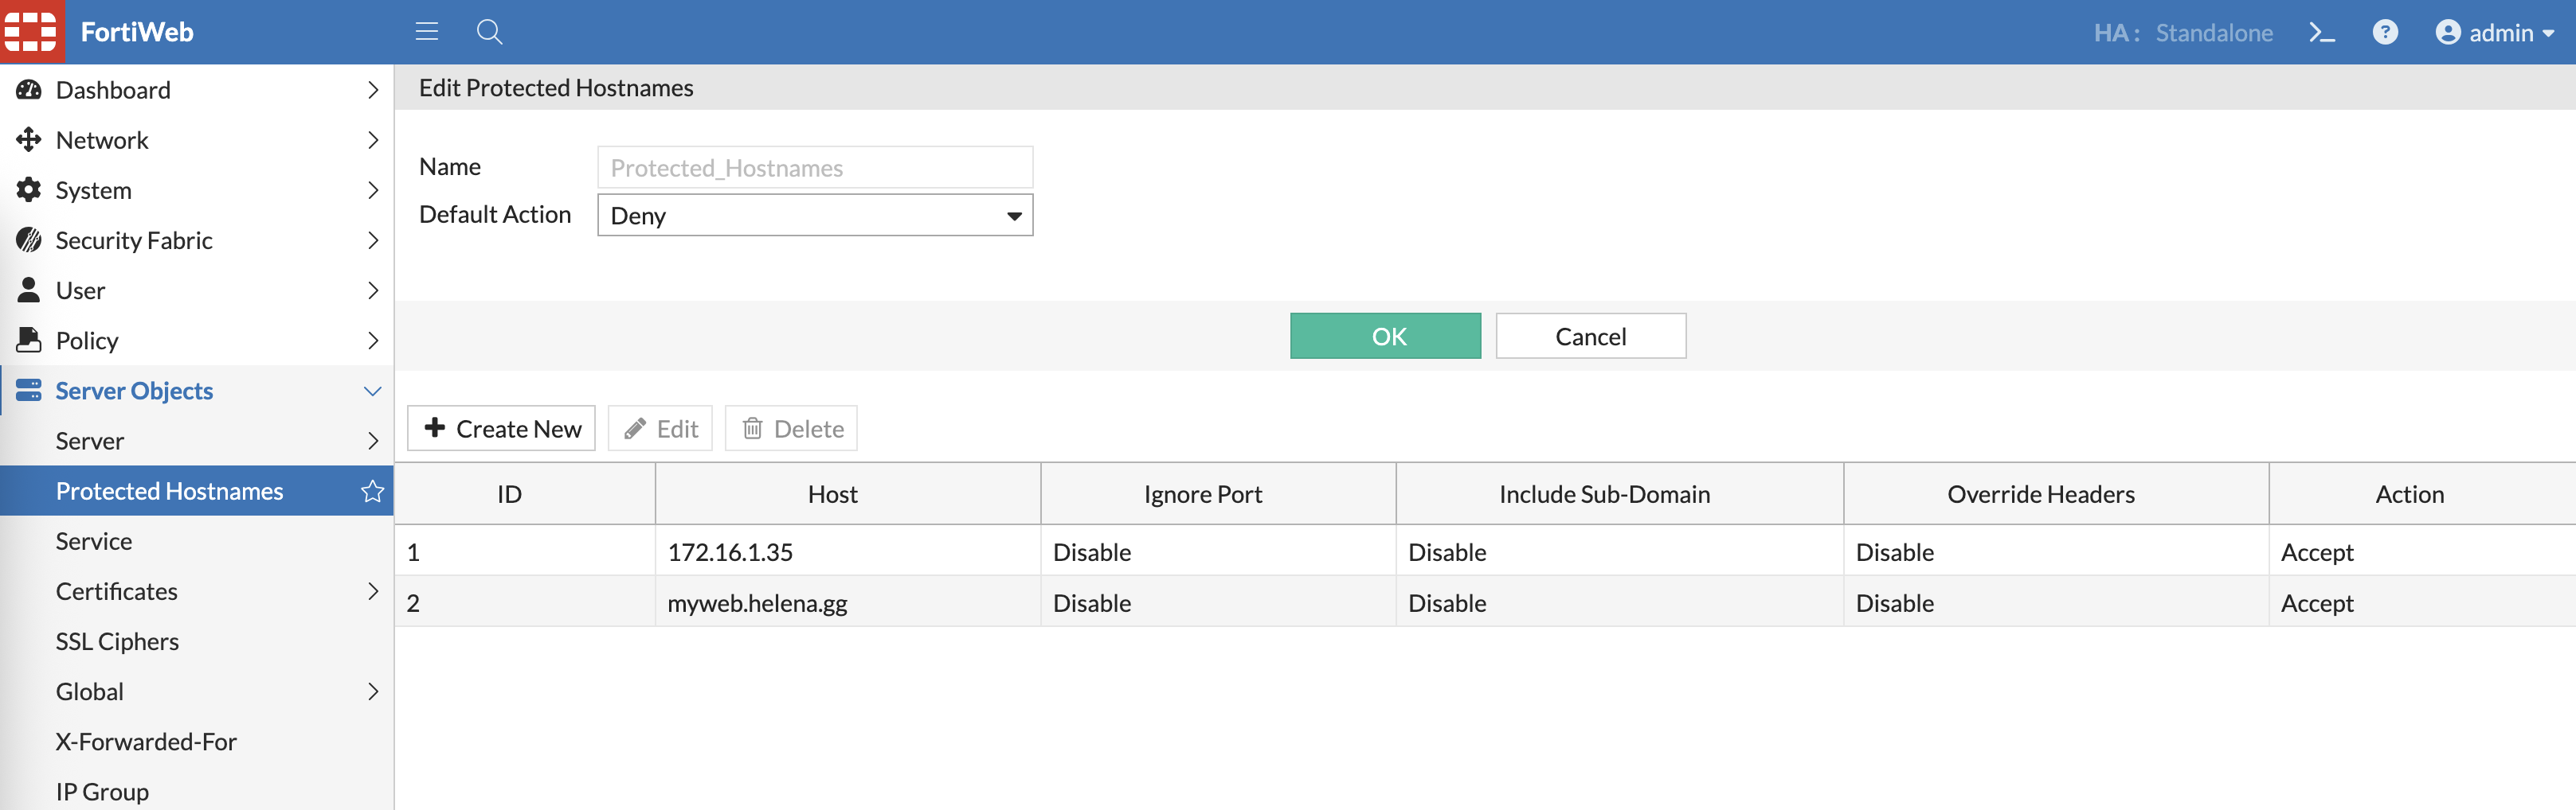Screen dimensions: 2576x810
Task: Click the FortiWeb logo icon
Action: [x=32, y=32]
